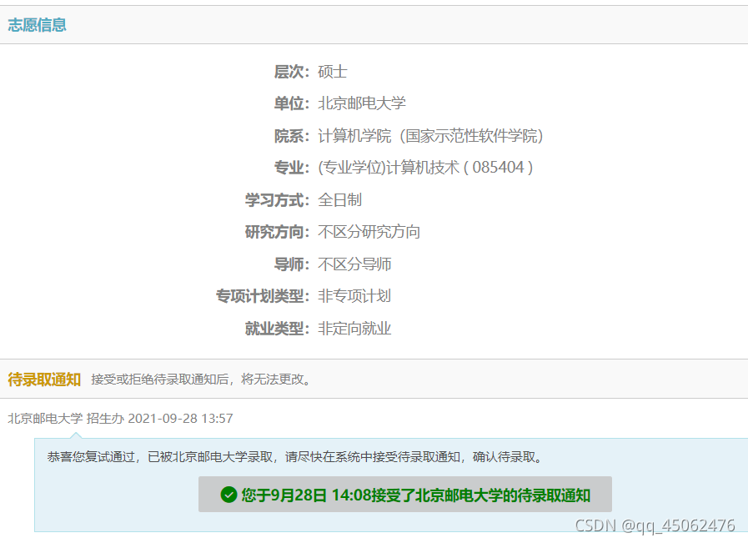Viewport: 748px width, 543px height.
Task: Click the 单位 field label
Action: tap(292, 103)
